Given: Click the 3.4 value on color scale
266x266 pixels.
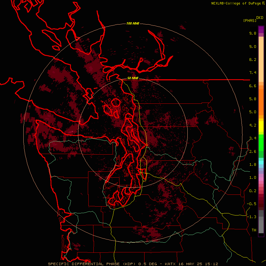Looking at the screenshot, I should coord(253,138).
